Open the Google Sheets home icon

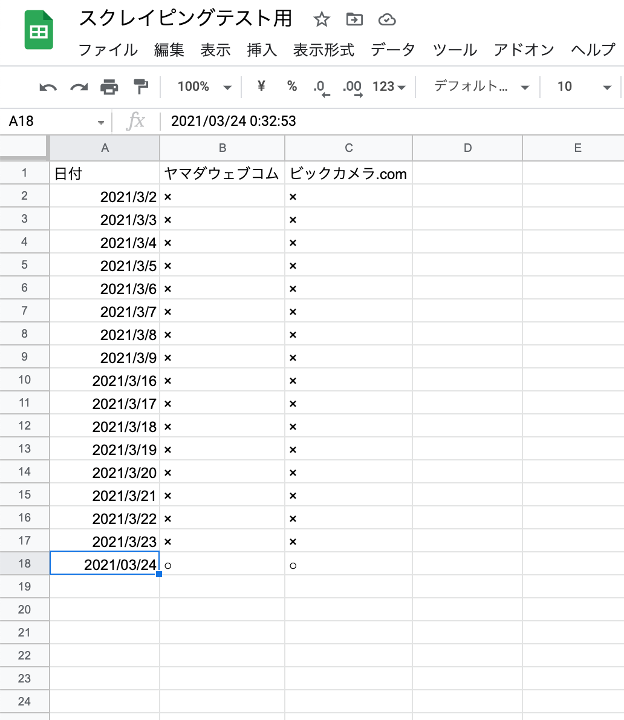pyautogui.click(x=39, y=30)
